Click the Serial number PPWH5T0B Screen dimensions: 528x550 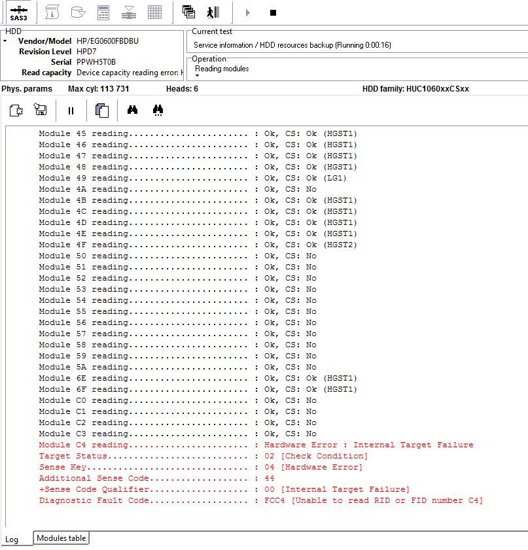pos(96,62)
